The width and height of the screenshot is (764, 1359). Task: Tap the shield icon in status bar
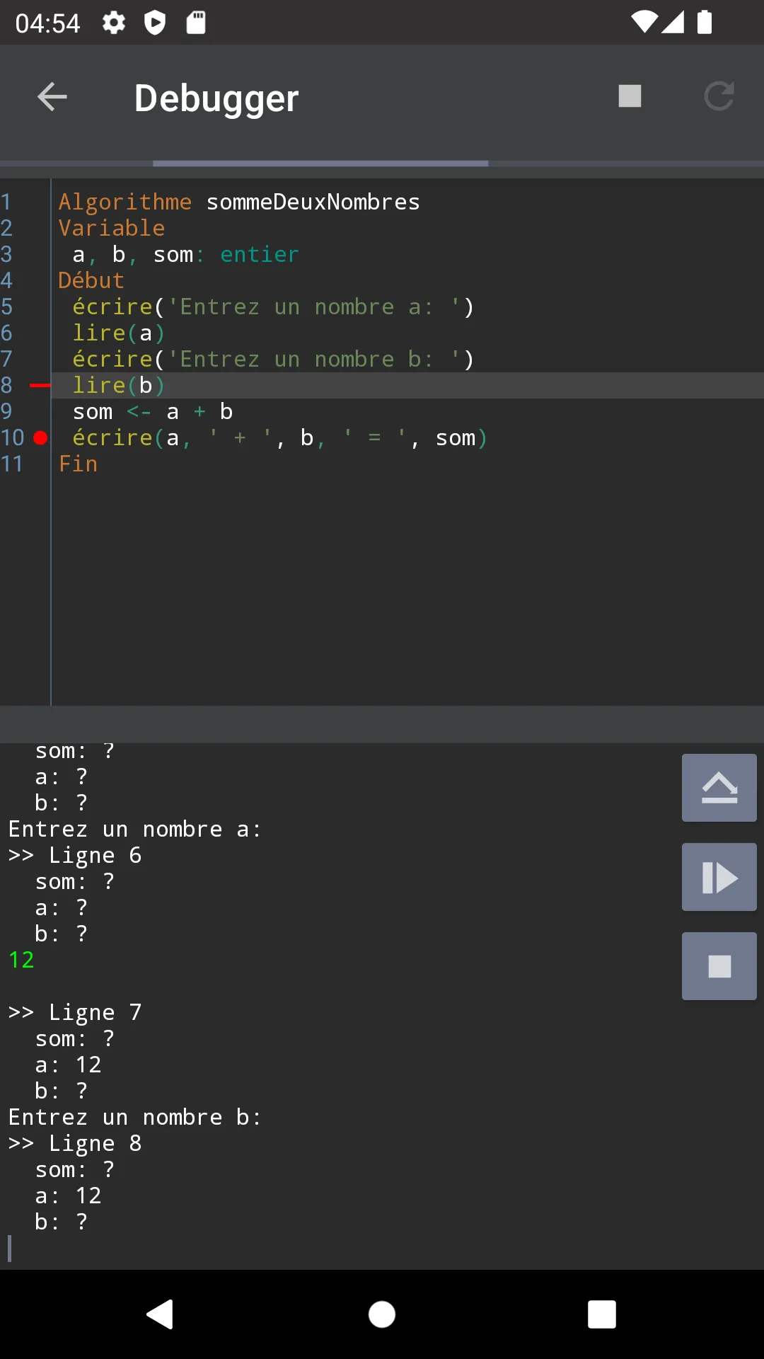click(x=155, y=23)
